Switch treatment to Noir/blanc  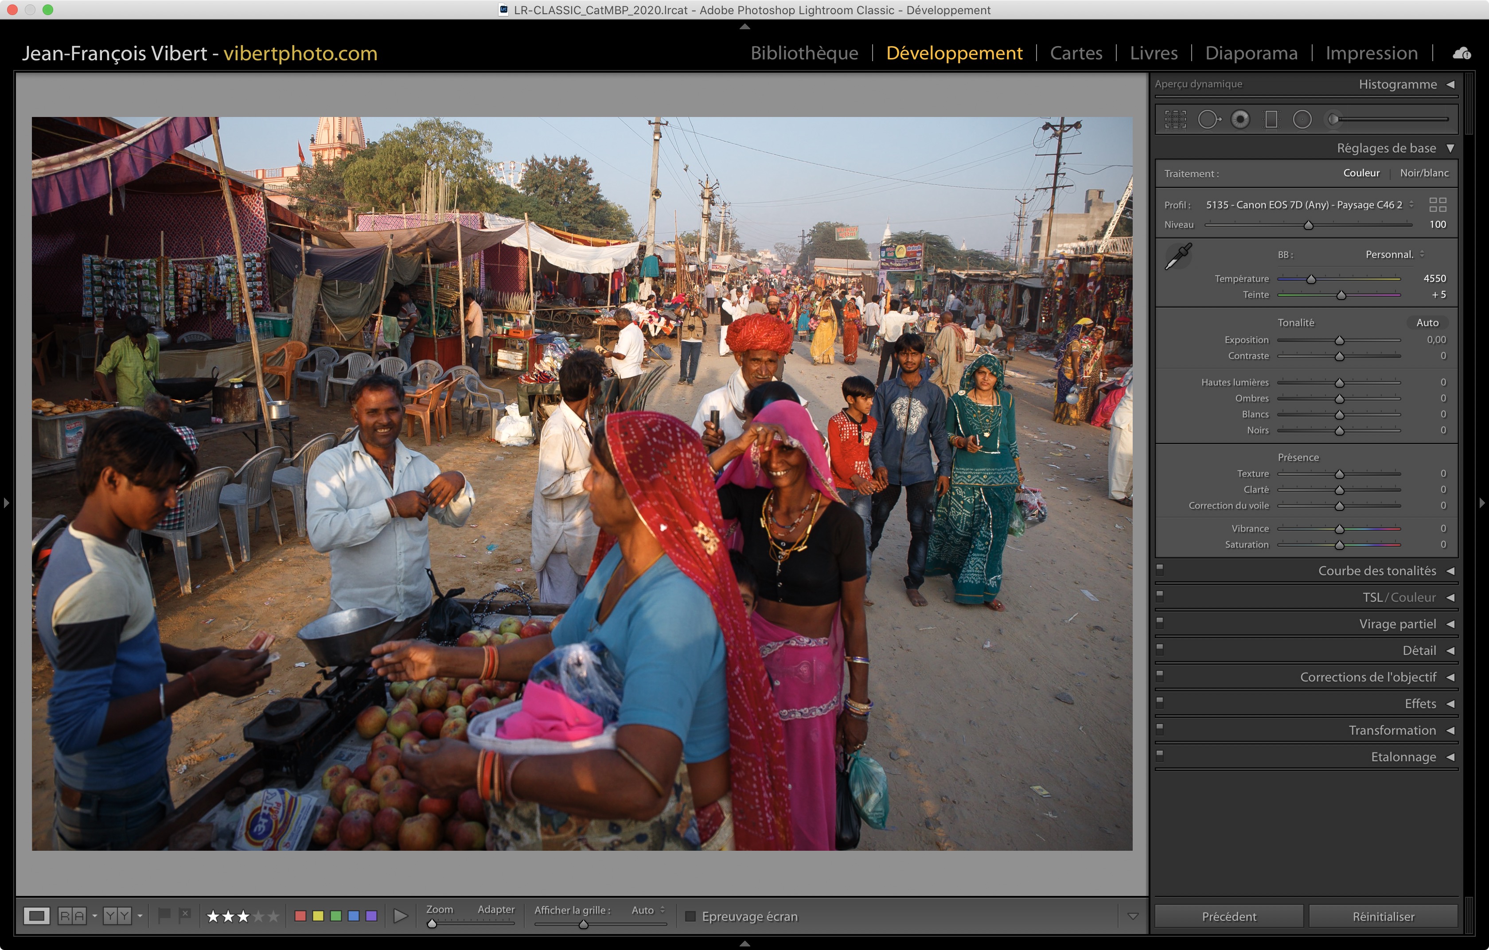1423,173
